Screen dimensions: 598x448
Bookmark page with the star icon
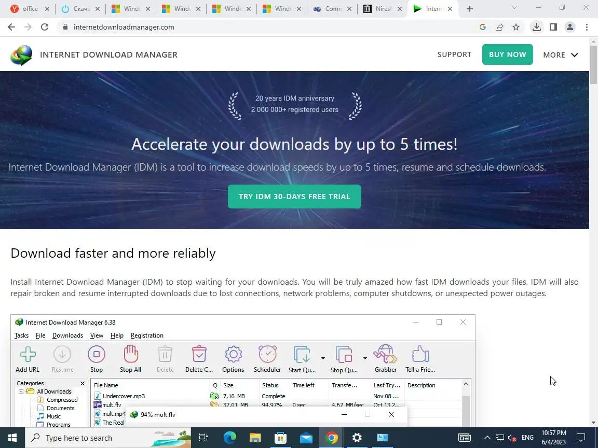pos(516,27)
